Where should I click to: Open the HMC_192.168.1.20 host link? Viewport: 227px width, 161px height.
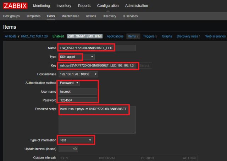[34, 36]
